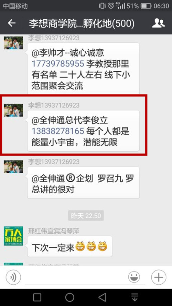This screenshot has width=172, height=306.
Task: Tap 李想 avatar beside 罗总讲的很对 message
Action: (13, 167)
